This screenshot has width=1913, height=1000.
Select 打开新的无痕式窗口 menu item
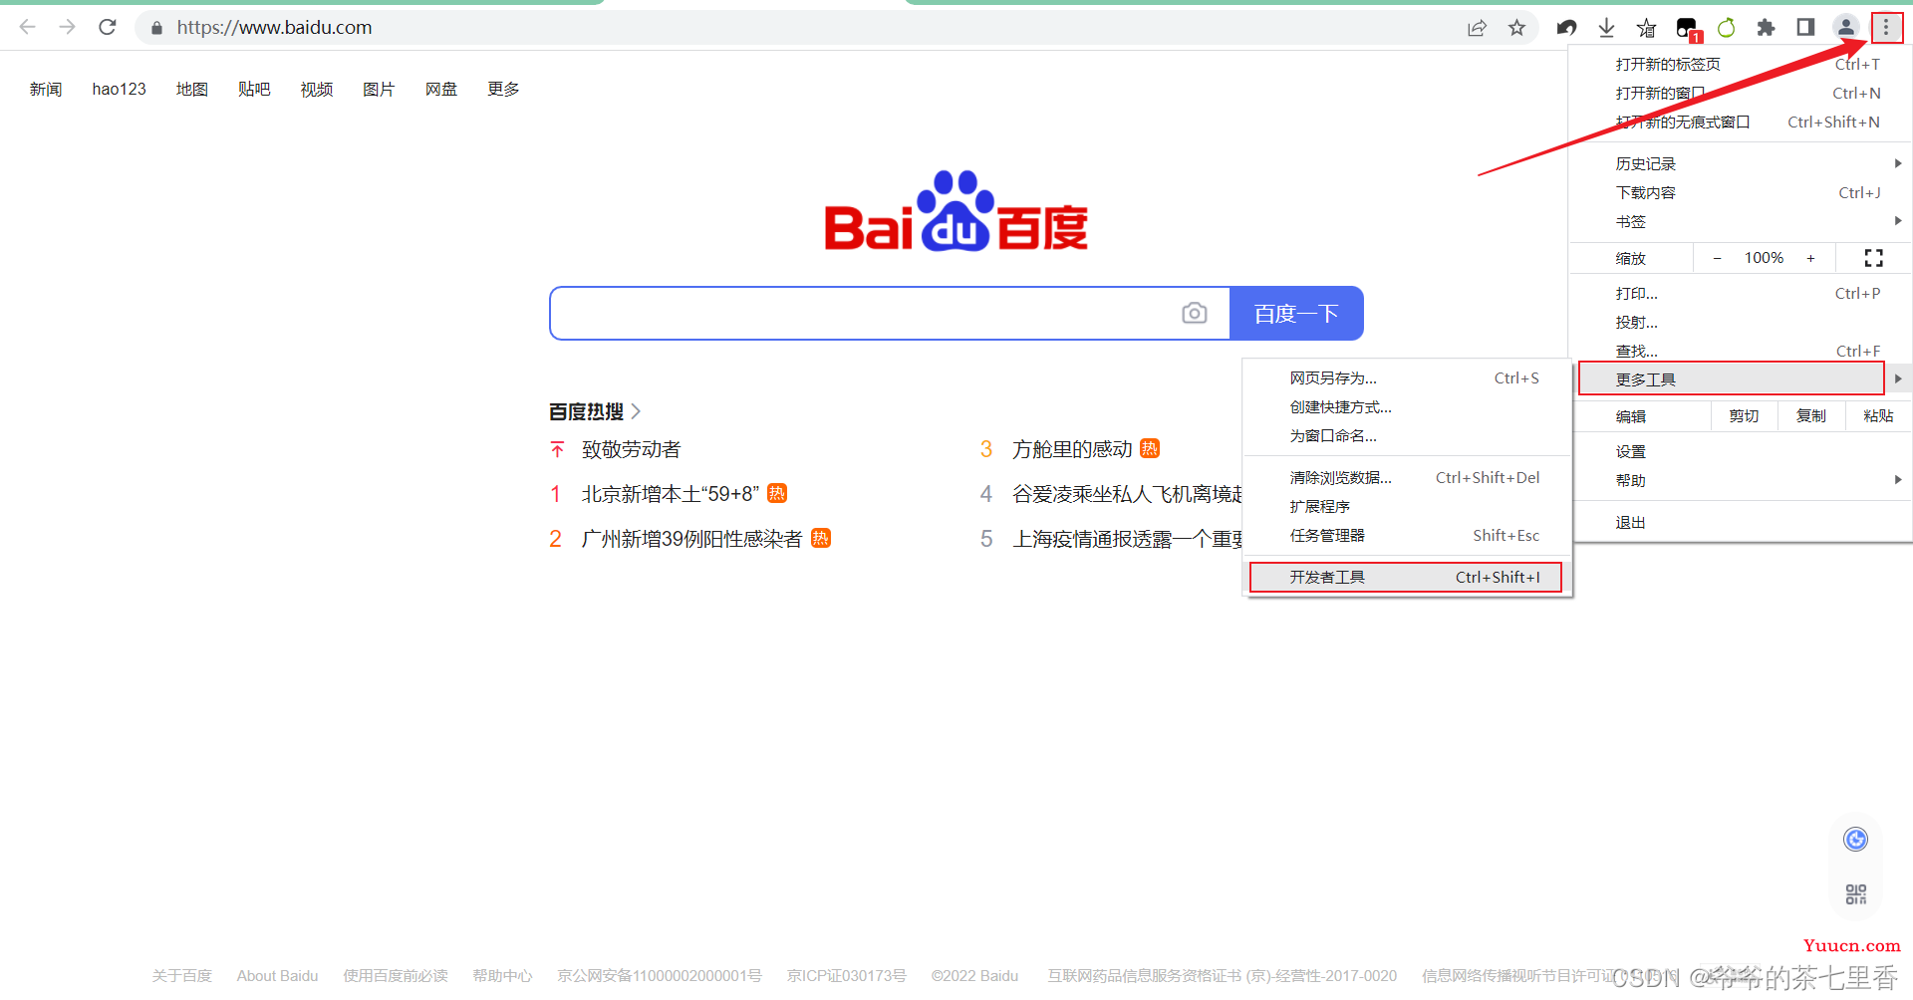1741,122
